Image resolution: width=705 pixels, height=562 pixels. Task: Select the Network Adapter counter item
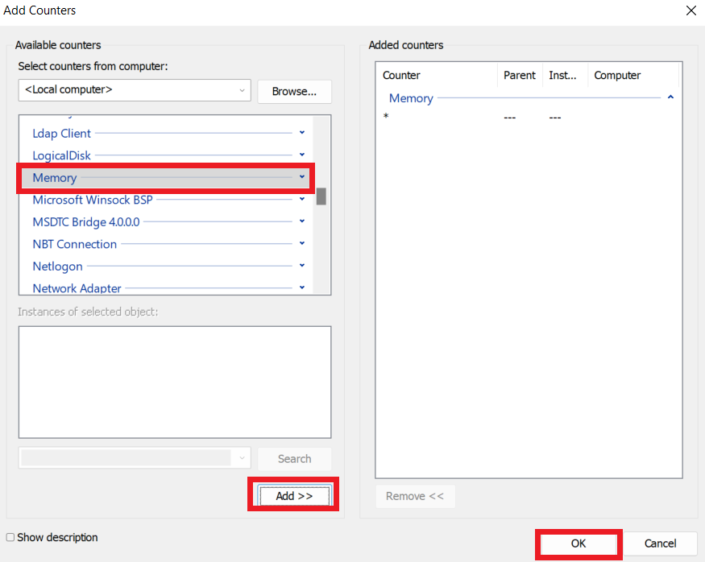(77, 288)
